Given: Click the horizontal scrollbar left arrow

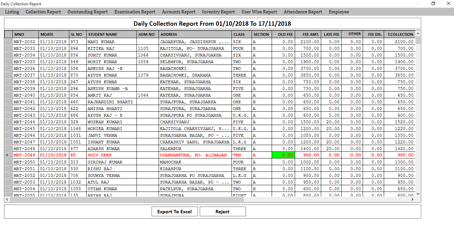Looking at the screenshot, I should click(7, 199).
